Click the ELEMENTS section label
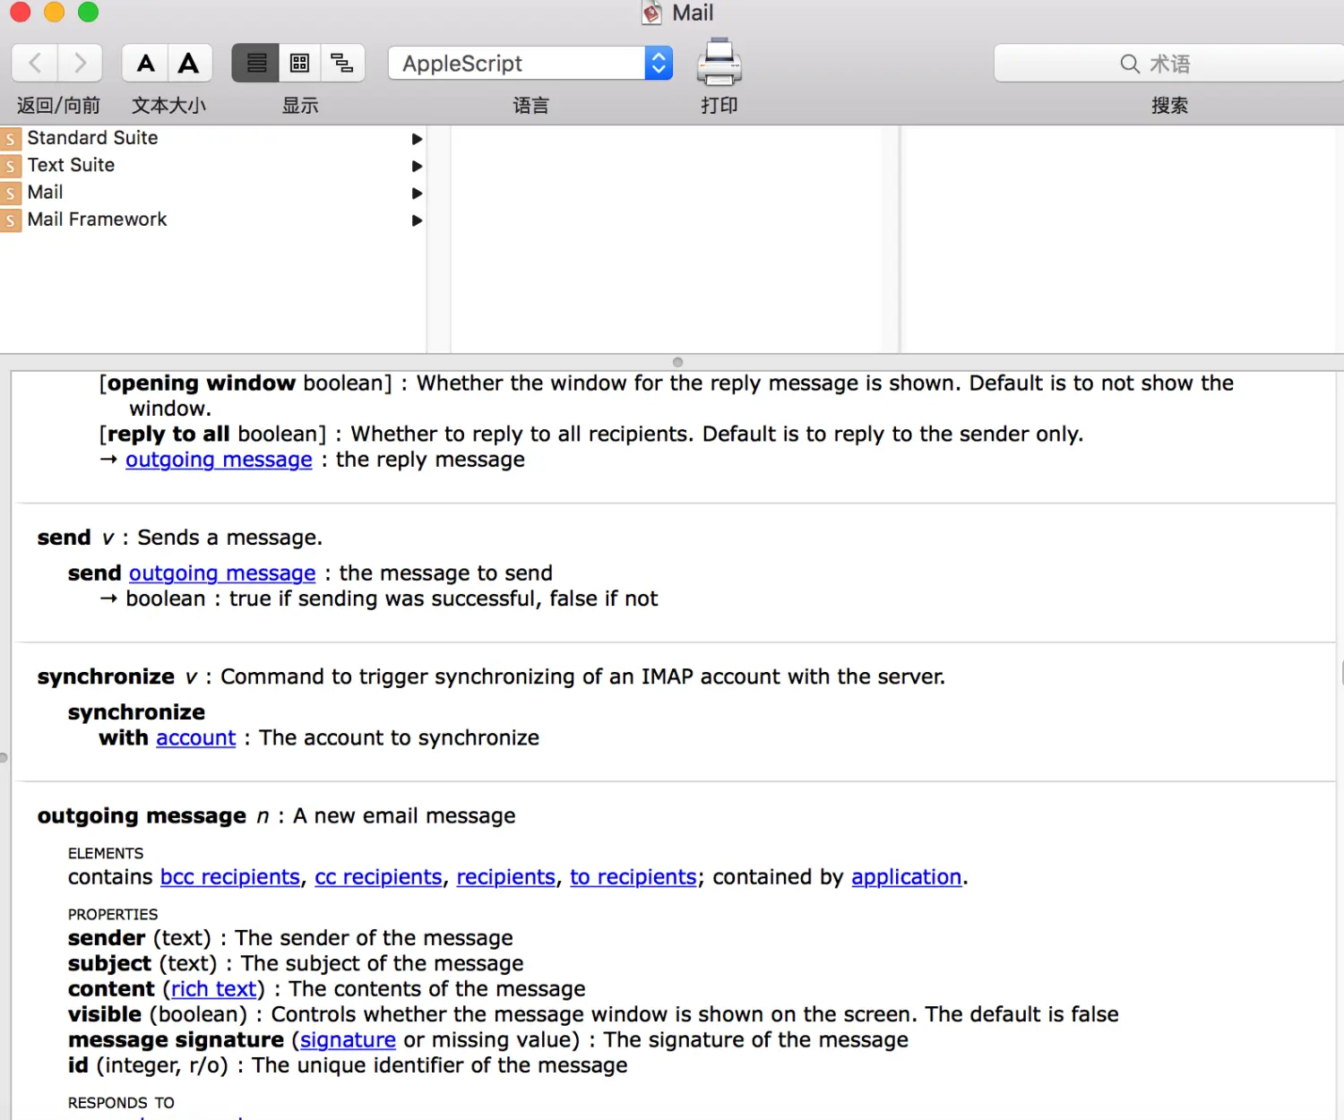The width and height of the screenshot is (1344, 1120). (x=106, y=854)
